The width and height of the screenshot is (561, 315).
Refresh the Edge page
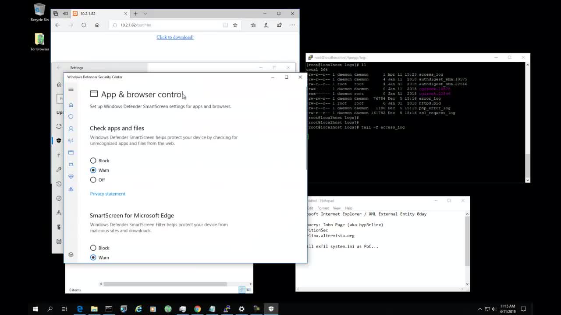click(x=84, y=25)
